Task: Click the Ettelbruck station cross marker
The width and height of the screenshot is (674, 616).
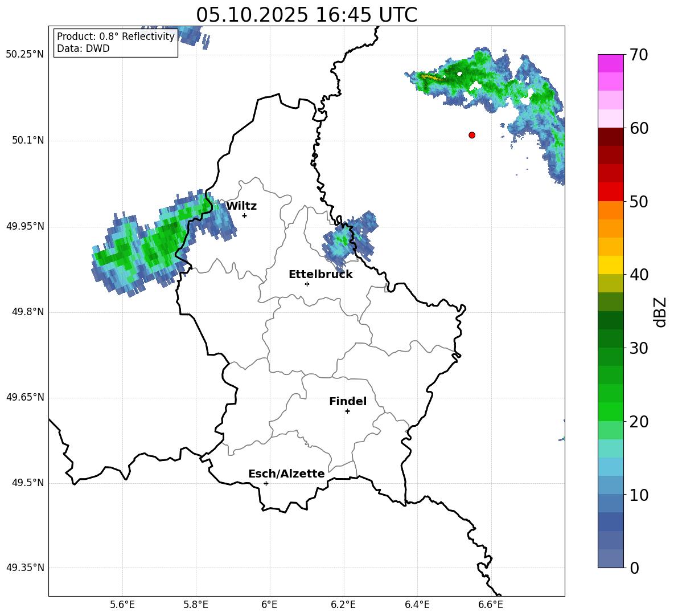Action: point(307,284)
